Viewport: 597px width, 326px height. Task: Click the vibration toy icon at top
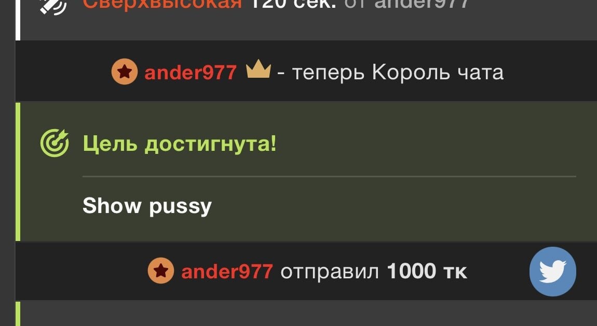click(53, 5)
